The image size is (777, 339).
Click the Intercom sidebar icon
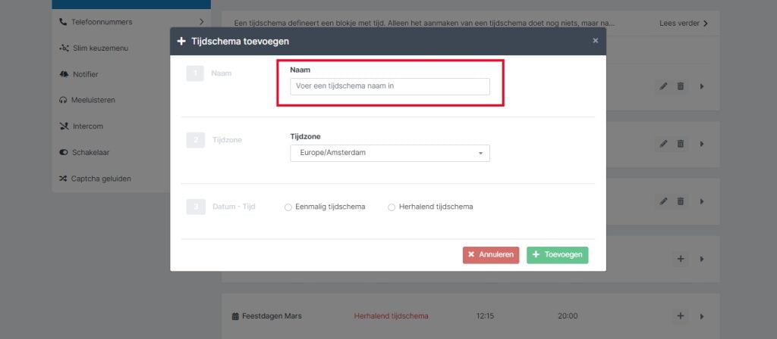[64, 126]
